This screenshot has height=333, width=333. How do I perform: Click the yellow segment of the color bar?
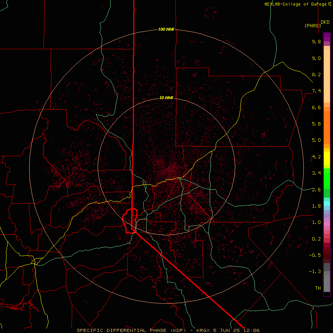coord(327,158)
